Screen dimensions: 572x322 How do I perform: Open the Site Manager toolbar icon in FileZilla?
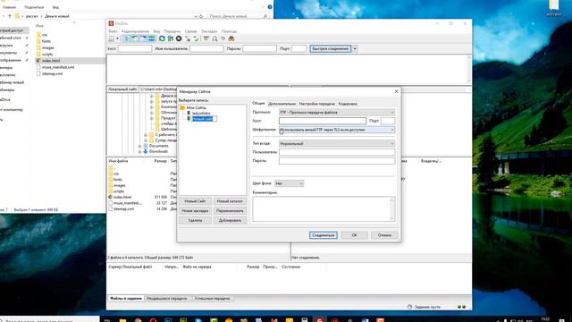point(111,38)
